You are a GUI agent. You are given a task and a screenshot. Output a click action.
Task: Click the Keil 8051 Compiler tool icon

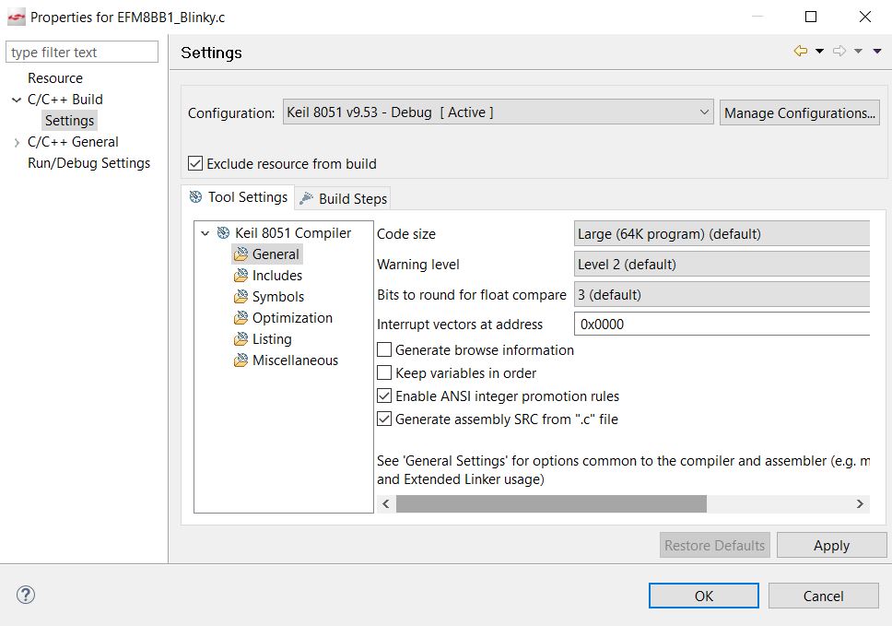(x=222, y=233)
